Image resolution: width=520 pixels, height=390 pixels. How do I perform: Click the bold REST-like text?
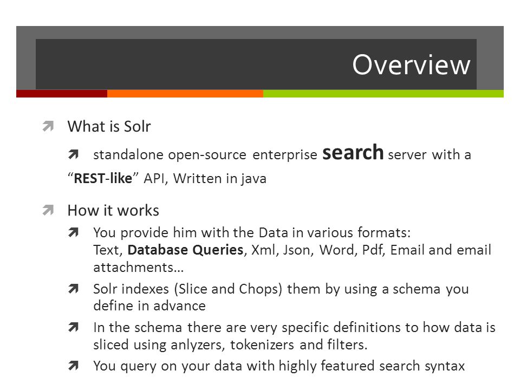click(103, 178)
